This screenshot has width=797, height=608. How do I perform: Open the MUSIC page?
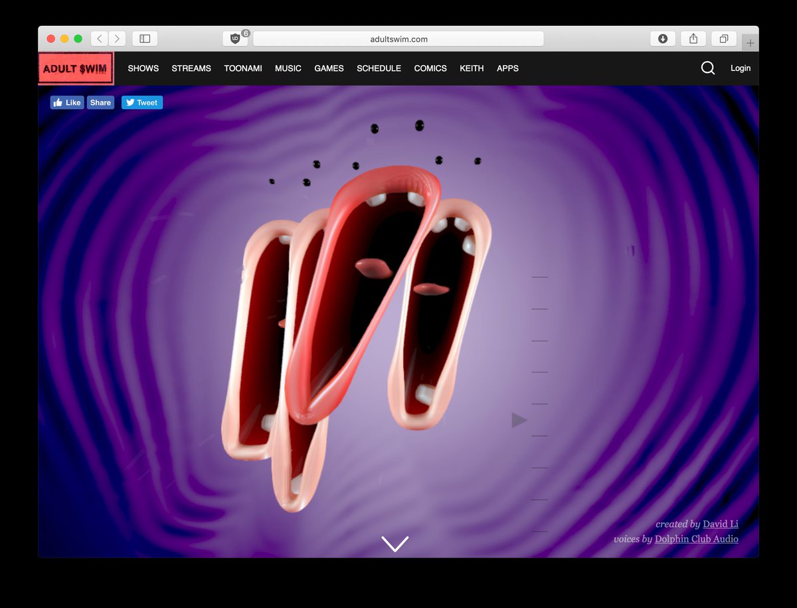(x=288, y=68)
